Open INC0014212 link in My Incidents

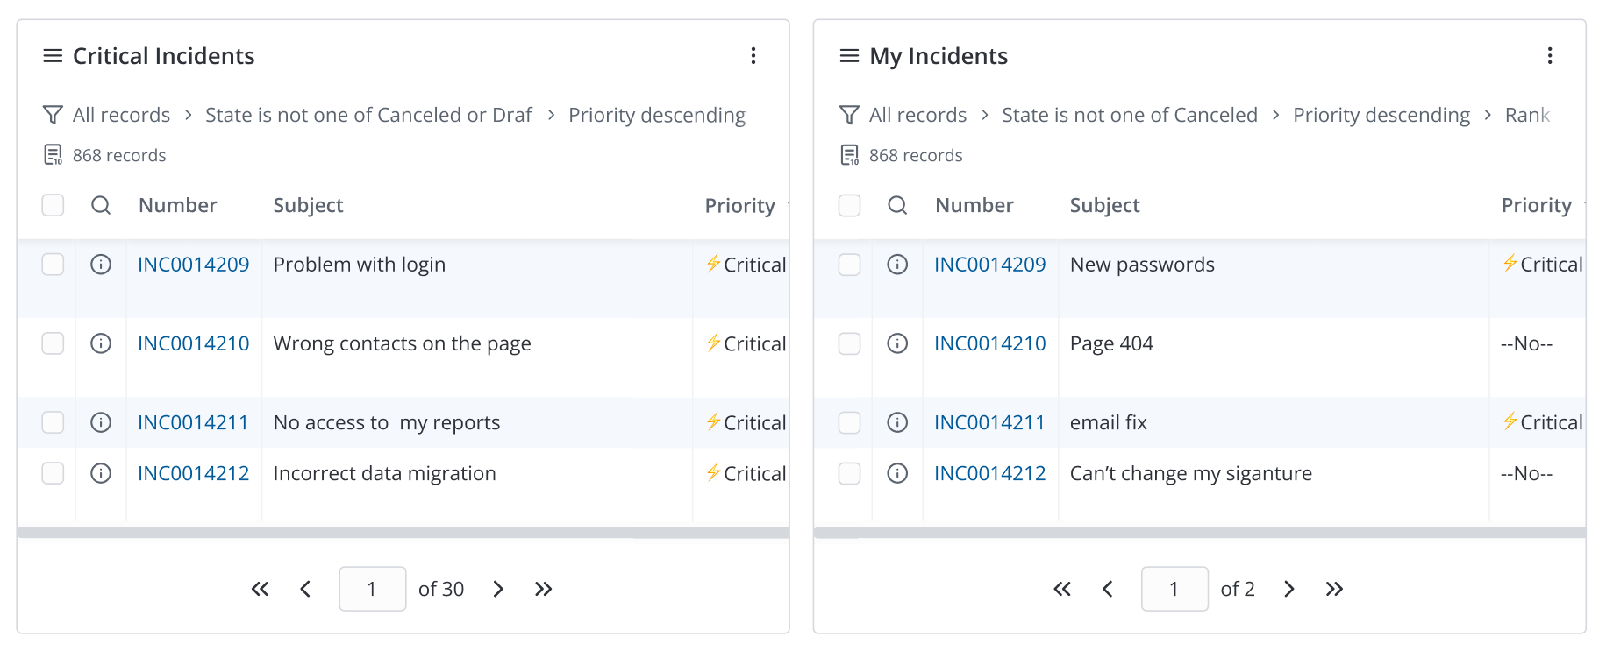point(990,473)
